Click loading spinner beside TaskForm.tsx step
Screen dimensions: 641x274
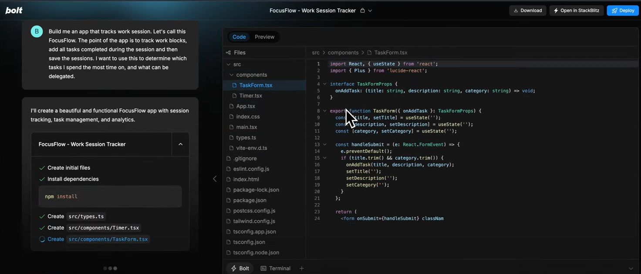42,239
